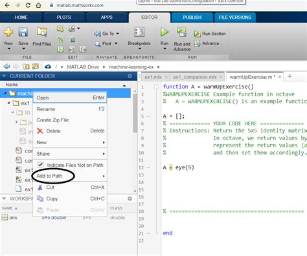Switch to the PLOTS ribbon tab
The width and height of the screenshot is (307, 256).
click(x=63, y=17)
